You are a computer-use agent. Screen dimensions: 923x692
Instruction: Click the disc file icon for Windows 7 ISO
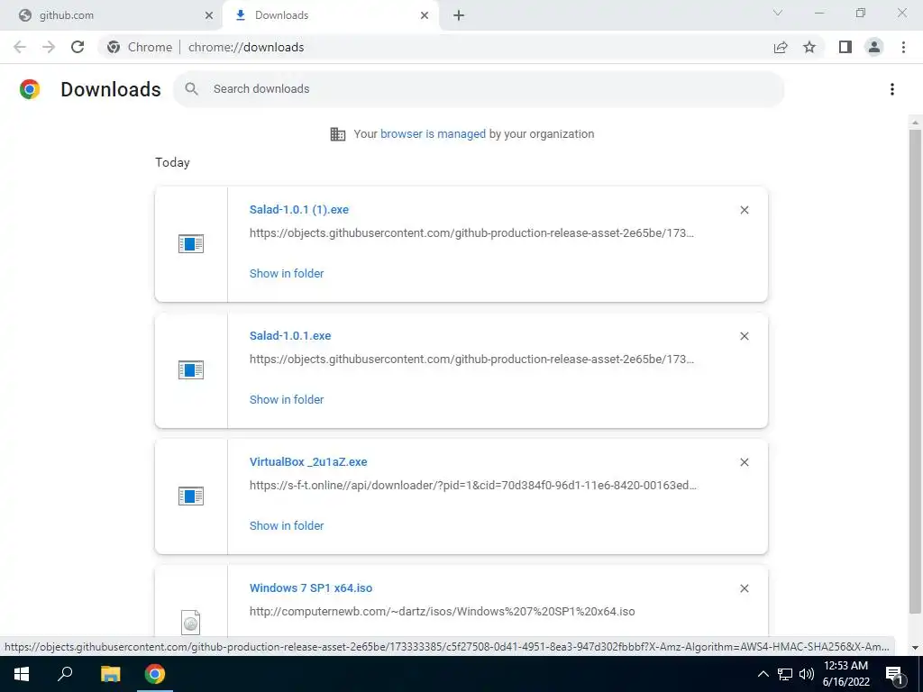(191, 622)
